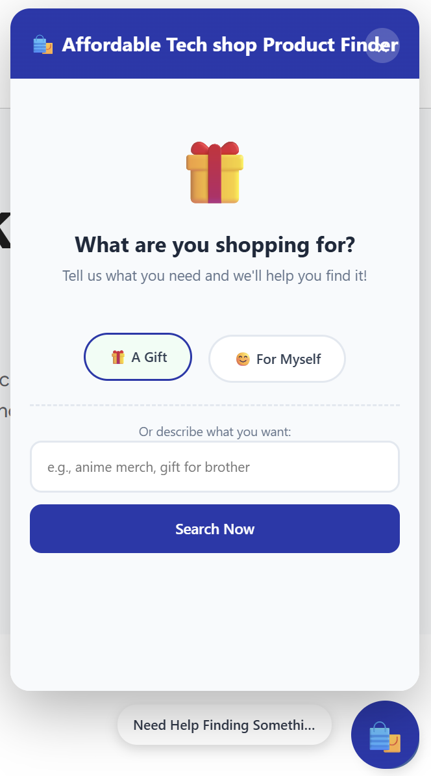Click the "Tell us what you need" subtitle
Screen dimensions: 431x776
[215, 276]
